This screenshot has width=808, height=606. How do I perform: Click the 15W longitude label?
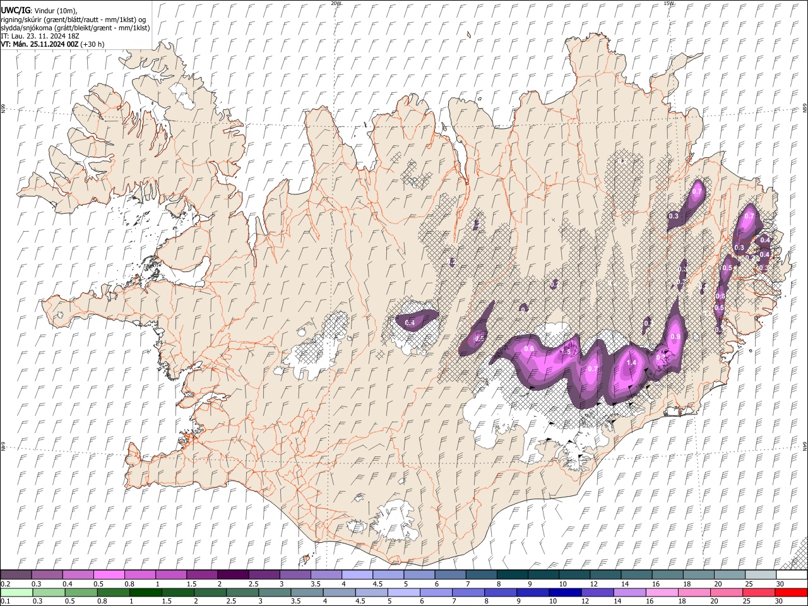point(668,3)
